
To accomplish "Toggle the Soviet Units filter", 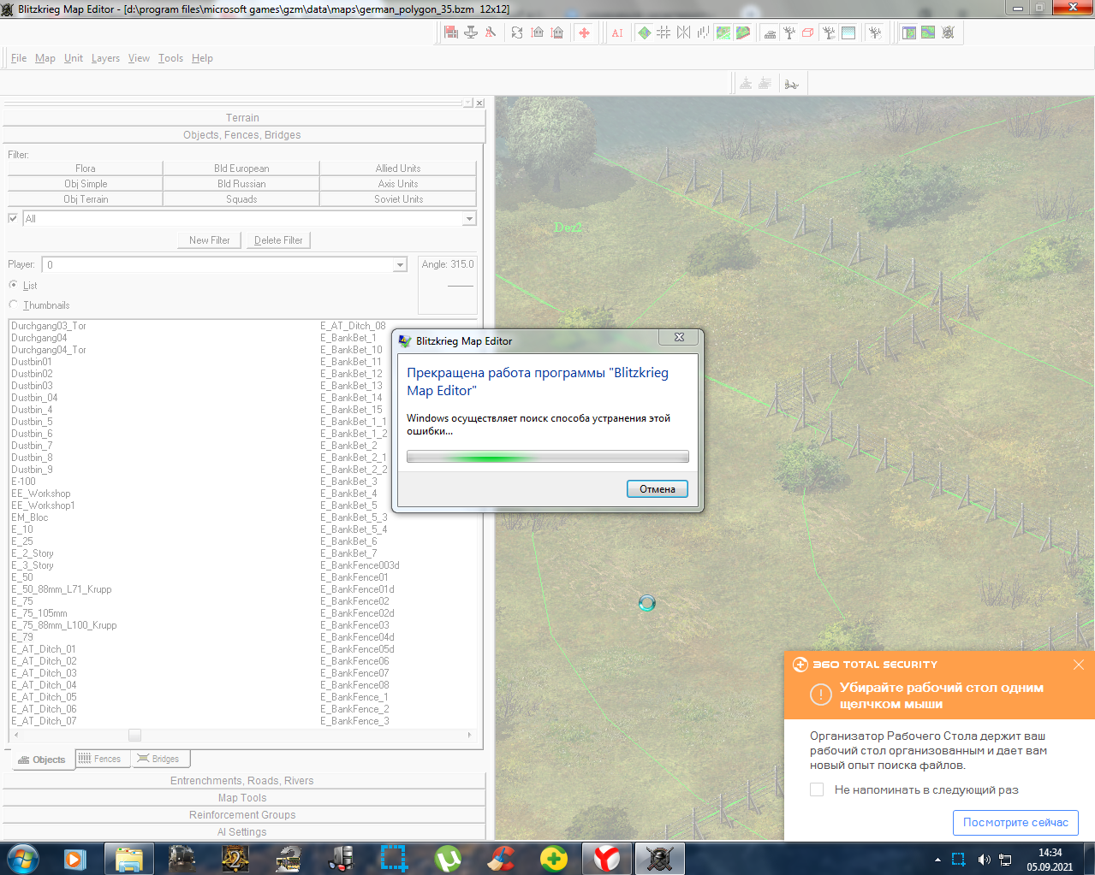I will (398, 199).
